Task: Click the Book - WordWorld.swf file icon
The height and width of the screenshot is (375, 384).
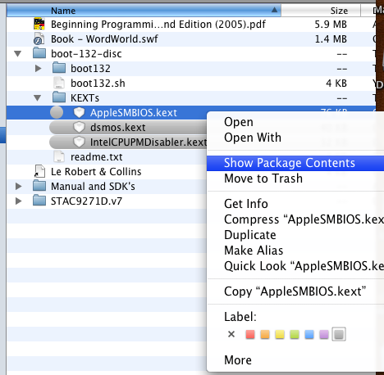Action: click(39, 38)
